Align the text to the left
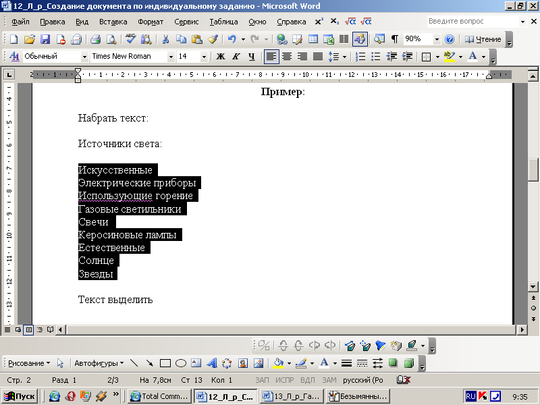540x405 pixels. [271, 57]
